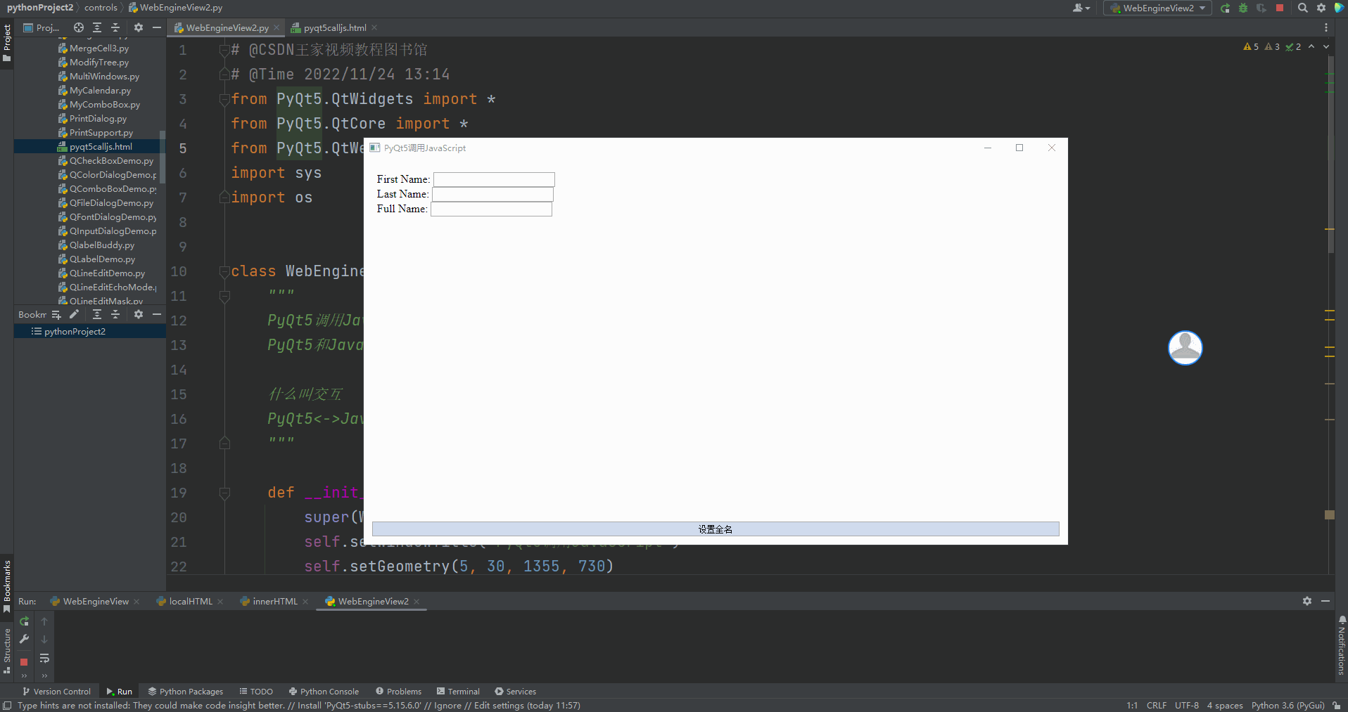
Task: Select QLineEditDemo.py in project tree
Action: point(107,273)
